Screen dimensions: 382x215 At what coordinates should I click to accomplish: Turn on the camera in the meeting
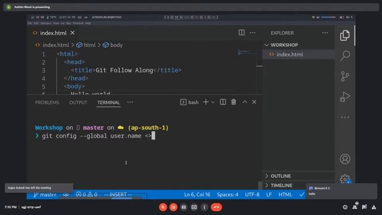[x=174, y=207]
